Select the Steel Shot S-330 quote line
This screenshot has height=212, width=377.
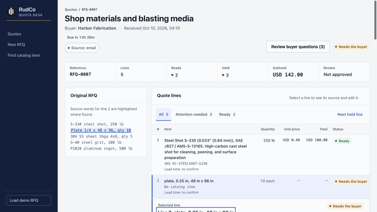click(261, 155)
